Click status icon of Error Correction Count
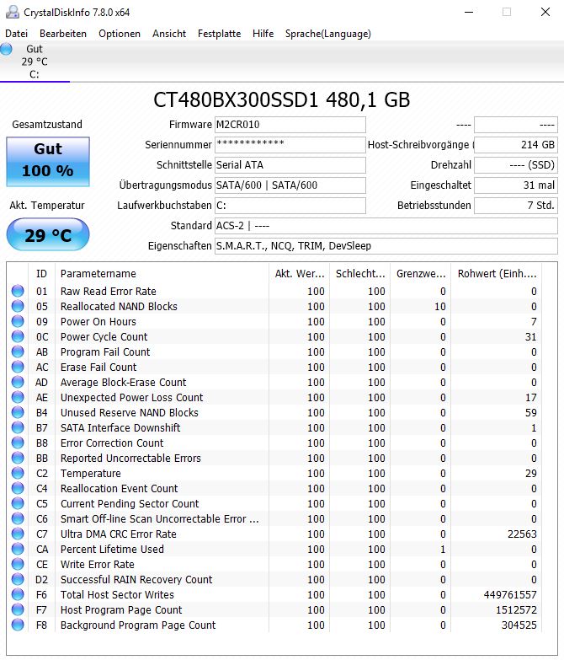564x660 pixels. (x=18, y=443)
